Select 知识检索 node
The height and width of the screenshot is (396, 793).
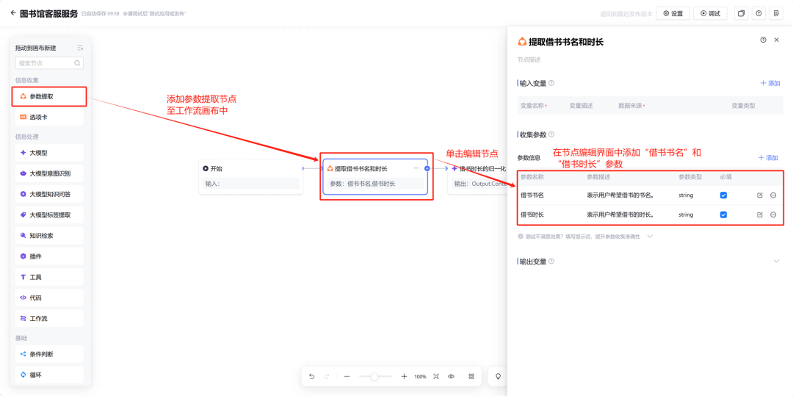(49, 236)
